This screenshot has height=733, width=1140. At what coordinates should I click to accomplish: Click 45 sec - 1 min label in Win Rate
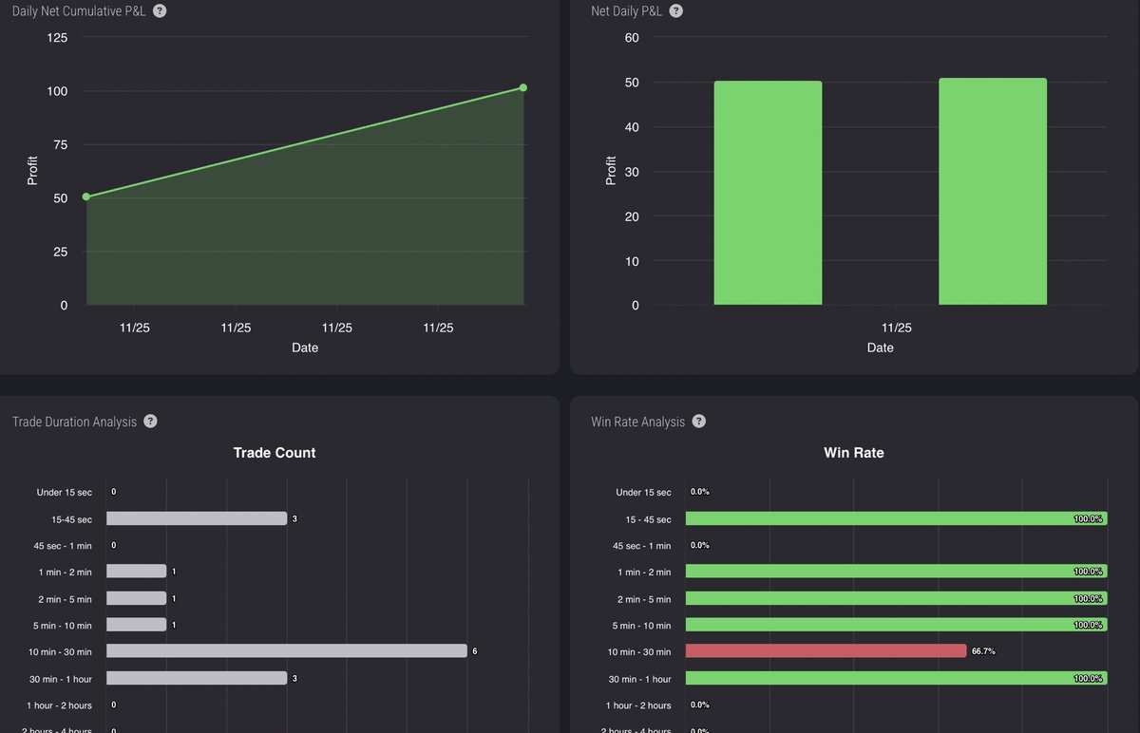click(641, 545)
